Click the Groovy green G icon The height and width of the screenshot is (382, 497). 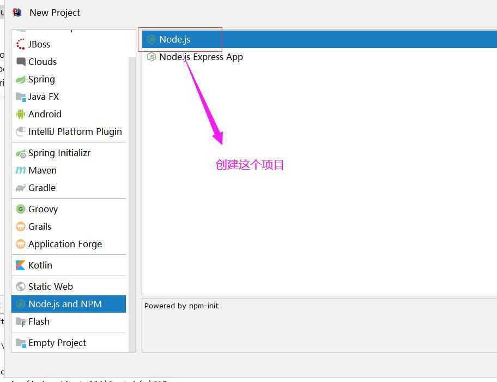coord(21,209)
